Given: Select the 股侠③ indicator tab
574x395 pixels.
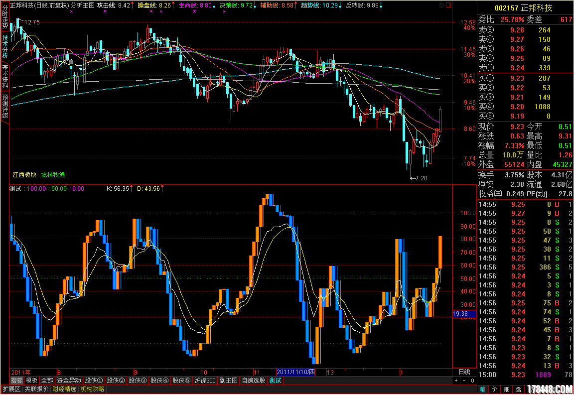Looking at the screenshot, I should (x=138, y=381).
